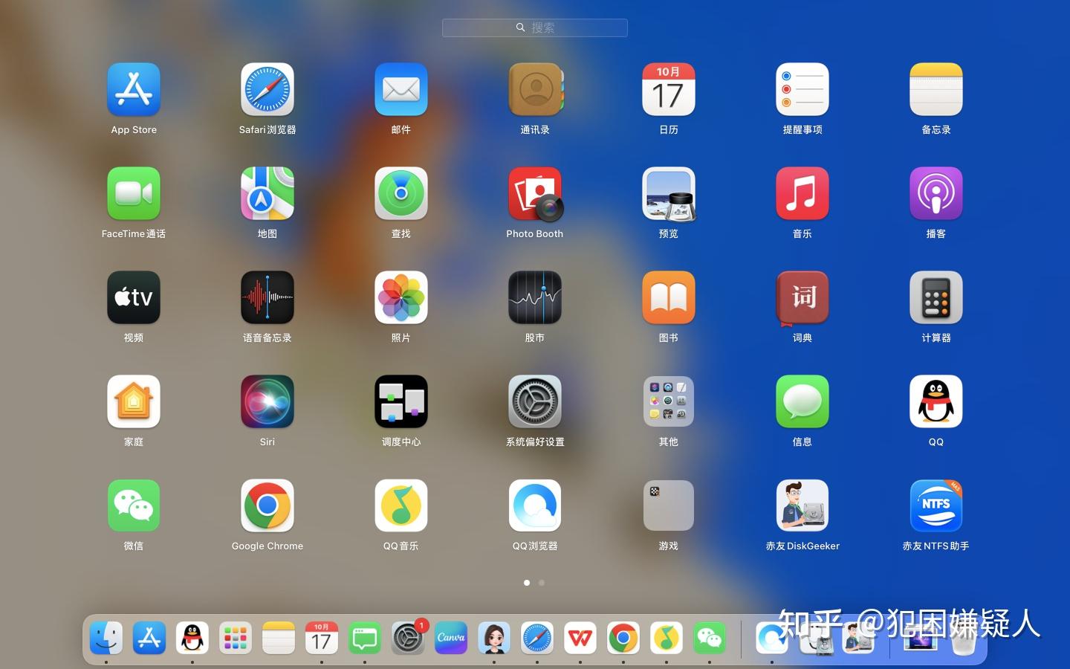Image resolution: width=1070 pixels, height=669 pixels.
Task: Launch the 提醒事项 Reminders app
Action: pos(802,89)
